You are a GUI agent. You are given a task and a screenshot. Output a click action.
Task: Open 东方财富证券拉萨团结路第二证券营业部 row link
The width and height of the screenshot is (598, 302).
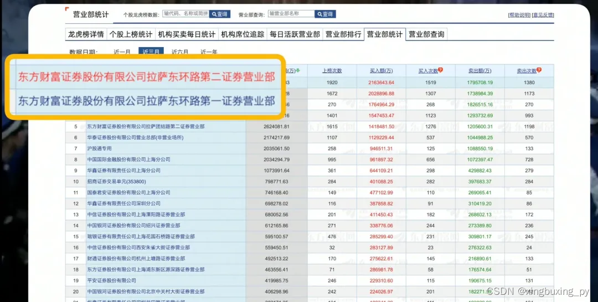(x=146, y=126)
